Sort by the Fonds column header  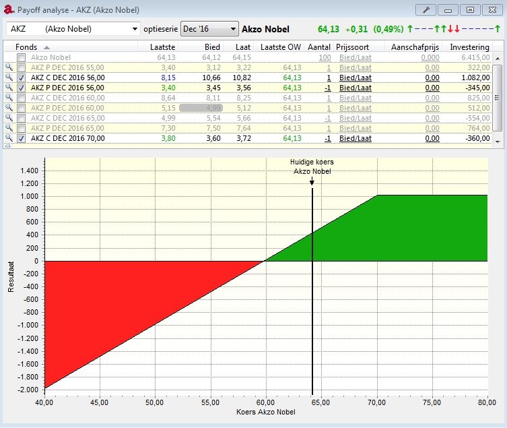(x=28, y=47)
